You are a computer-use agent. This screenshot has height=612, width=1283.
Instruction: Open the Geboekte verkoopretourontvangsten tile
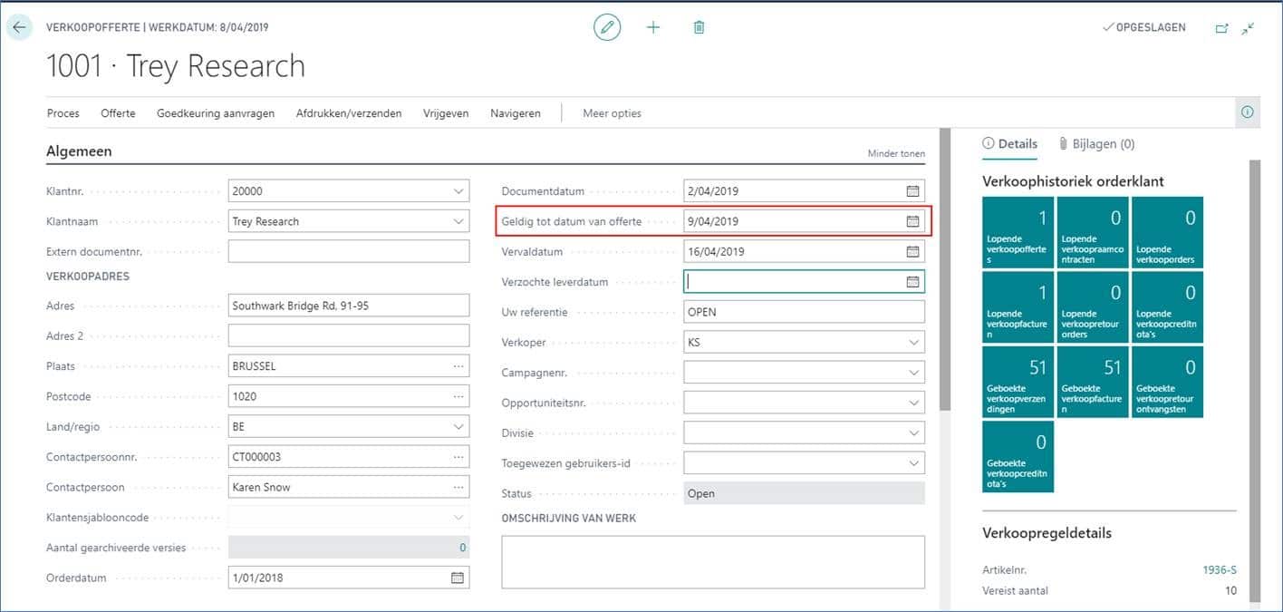pyautogui.click(x=1168, y=382)
